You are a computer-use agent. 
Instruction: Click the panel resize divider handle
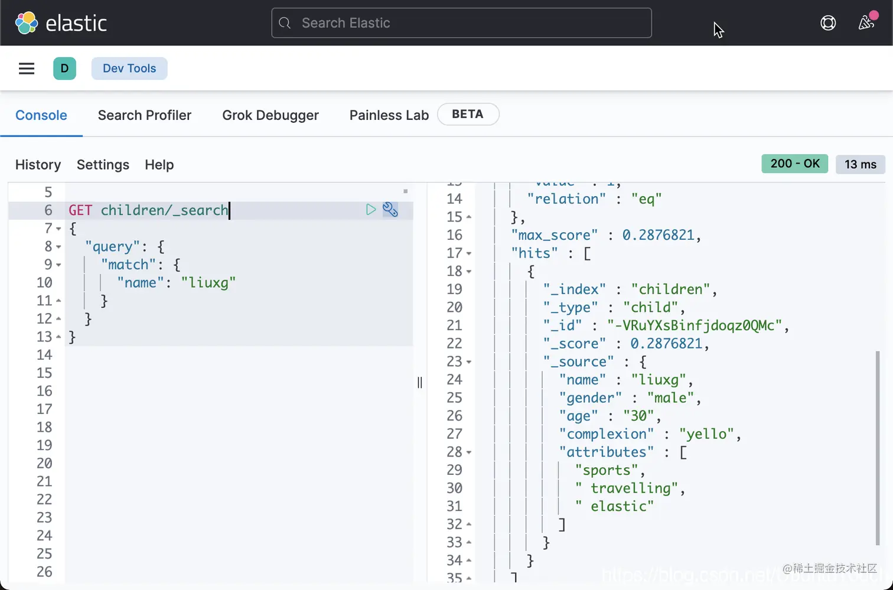click(420, 383)
